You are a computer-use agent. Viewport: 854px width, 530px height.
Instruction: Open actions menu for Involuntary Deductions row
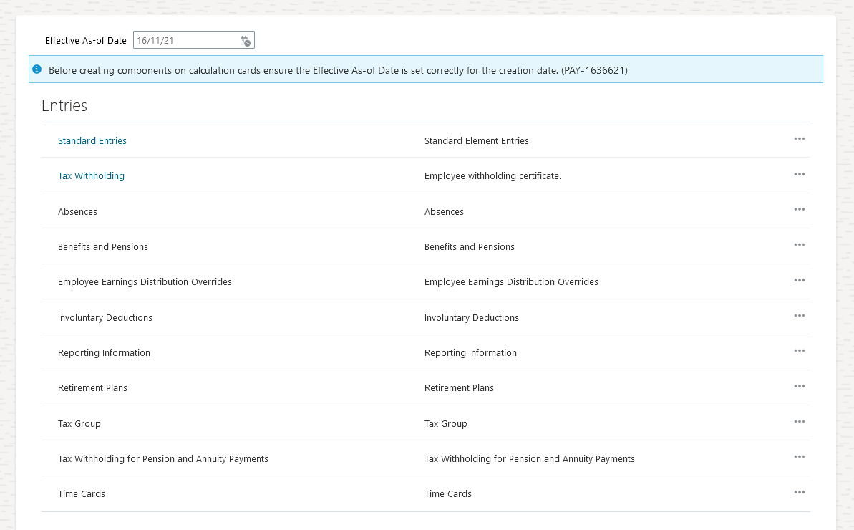click(x=800, y=315)
